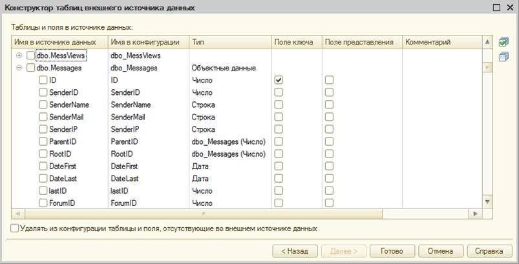Check the lastID field checkbox
The height and width of the screenshot is (264, 519).
[43, 190]
